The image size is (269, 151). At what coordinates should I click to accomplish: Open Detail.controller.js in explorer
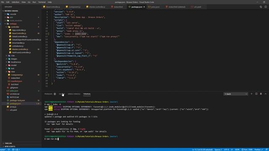point(19,36)
